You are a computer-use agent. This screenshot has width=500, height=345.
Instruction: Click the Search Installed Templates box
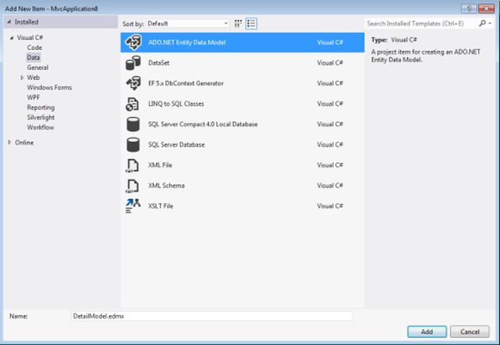pyautogui.click(x=421, y=24)
